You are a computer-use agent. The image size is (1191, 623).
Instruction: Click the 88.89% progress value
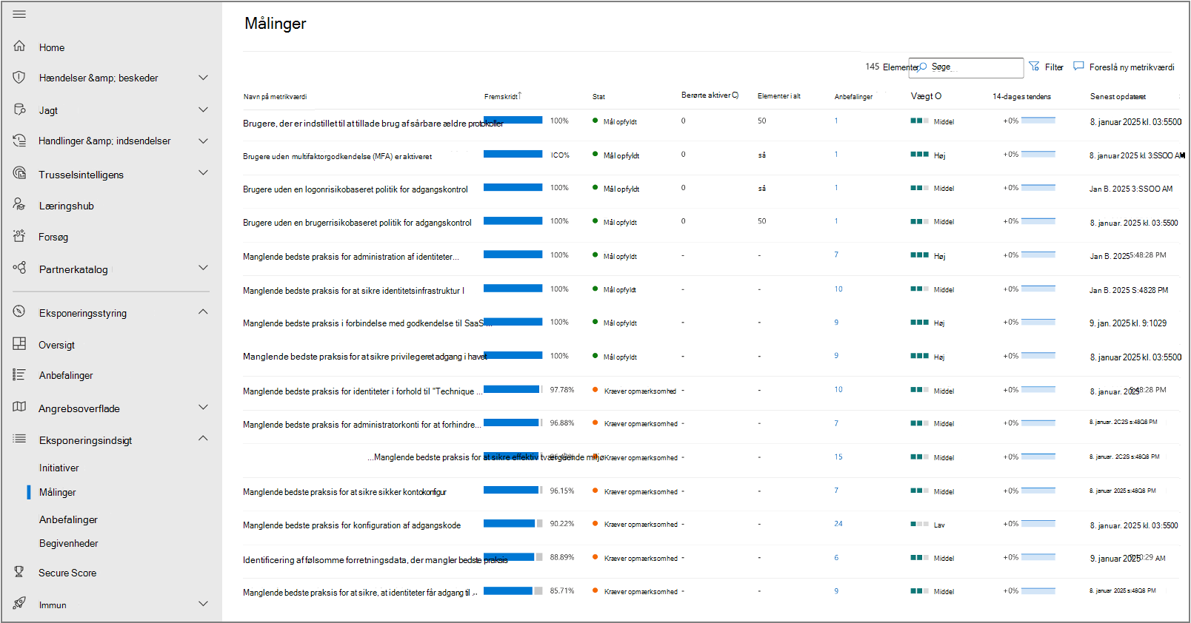pyautogui.click(x=562, y=557)
